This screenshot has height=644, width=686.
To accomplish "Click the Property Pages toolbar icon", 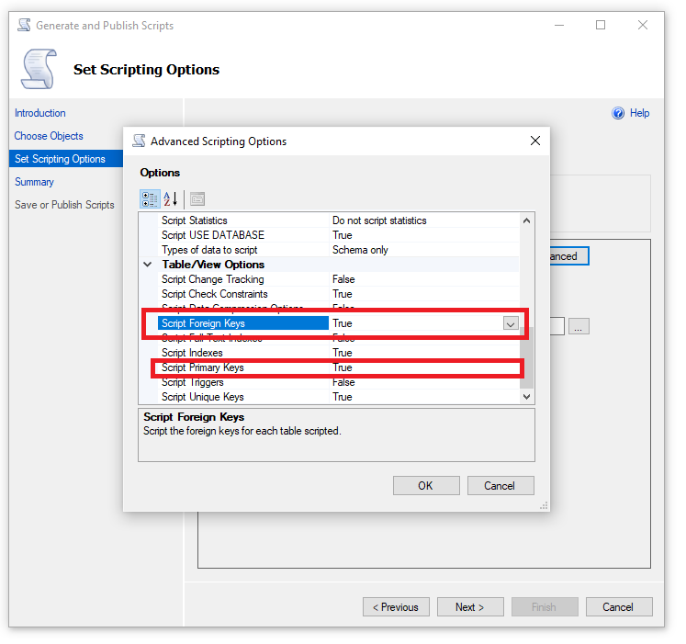I will pos(197,199).
